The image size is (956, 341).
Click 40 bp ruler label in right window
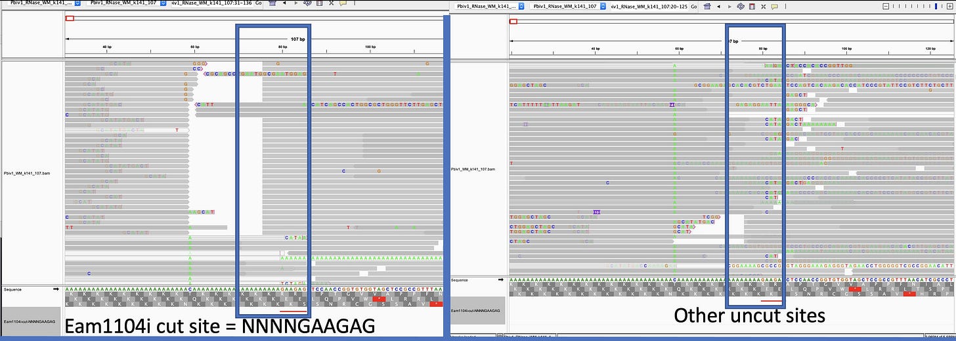click(x=595, y=49)
